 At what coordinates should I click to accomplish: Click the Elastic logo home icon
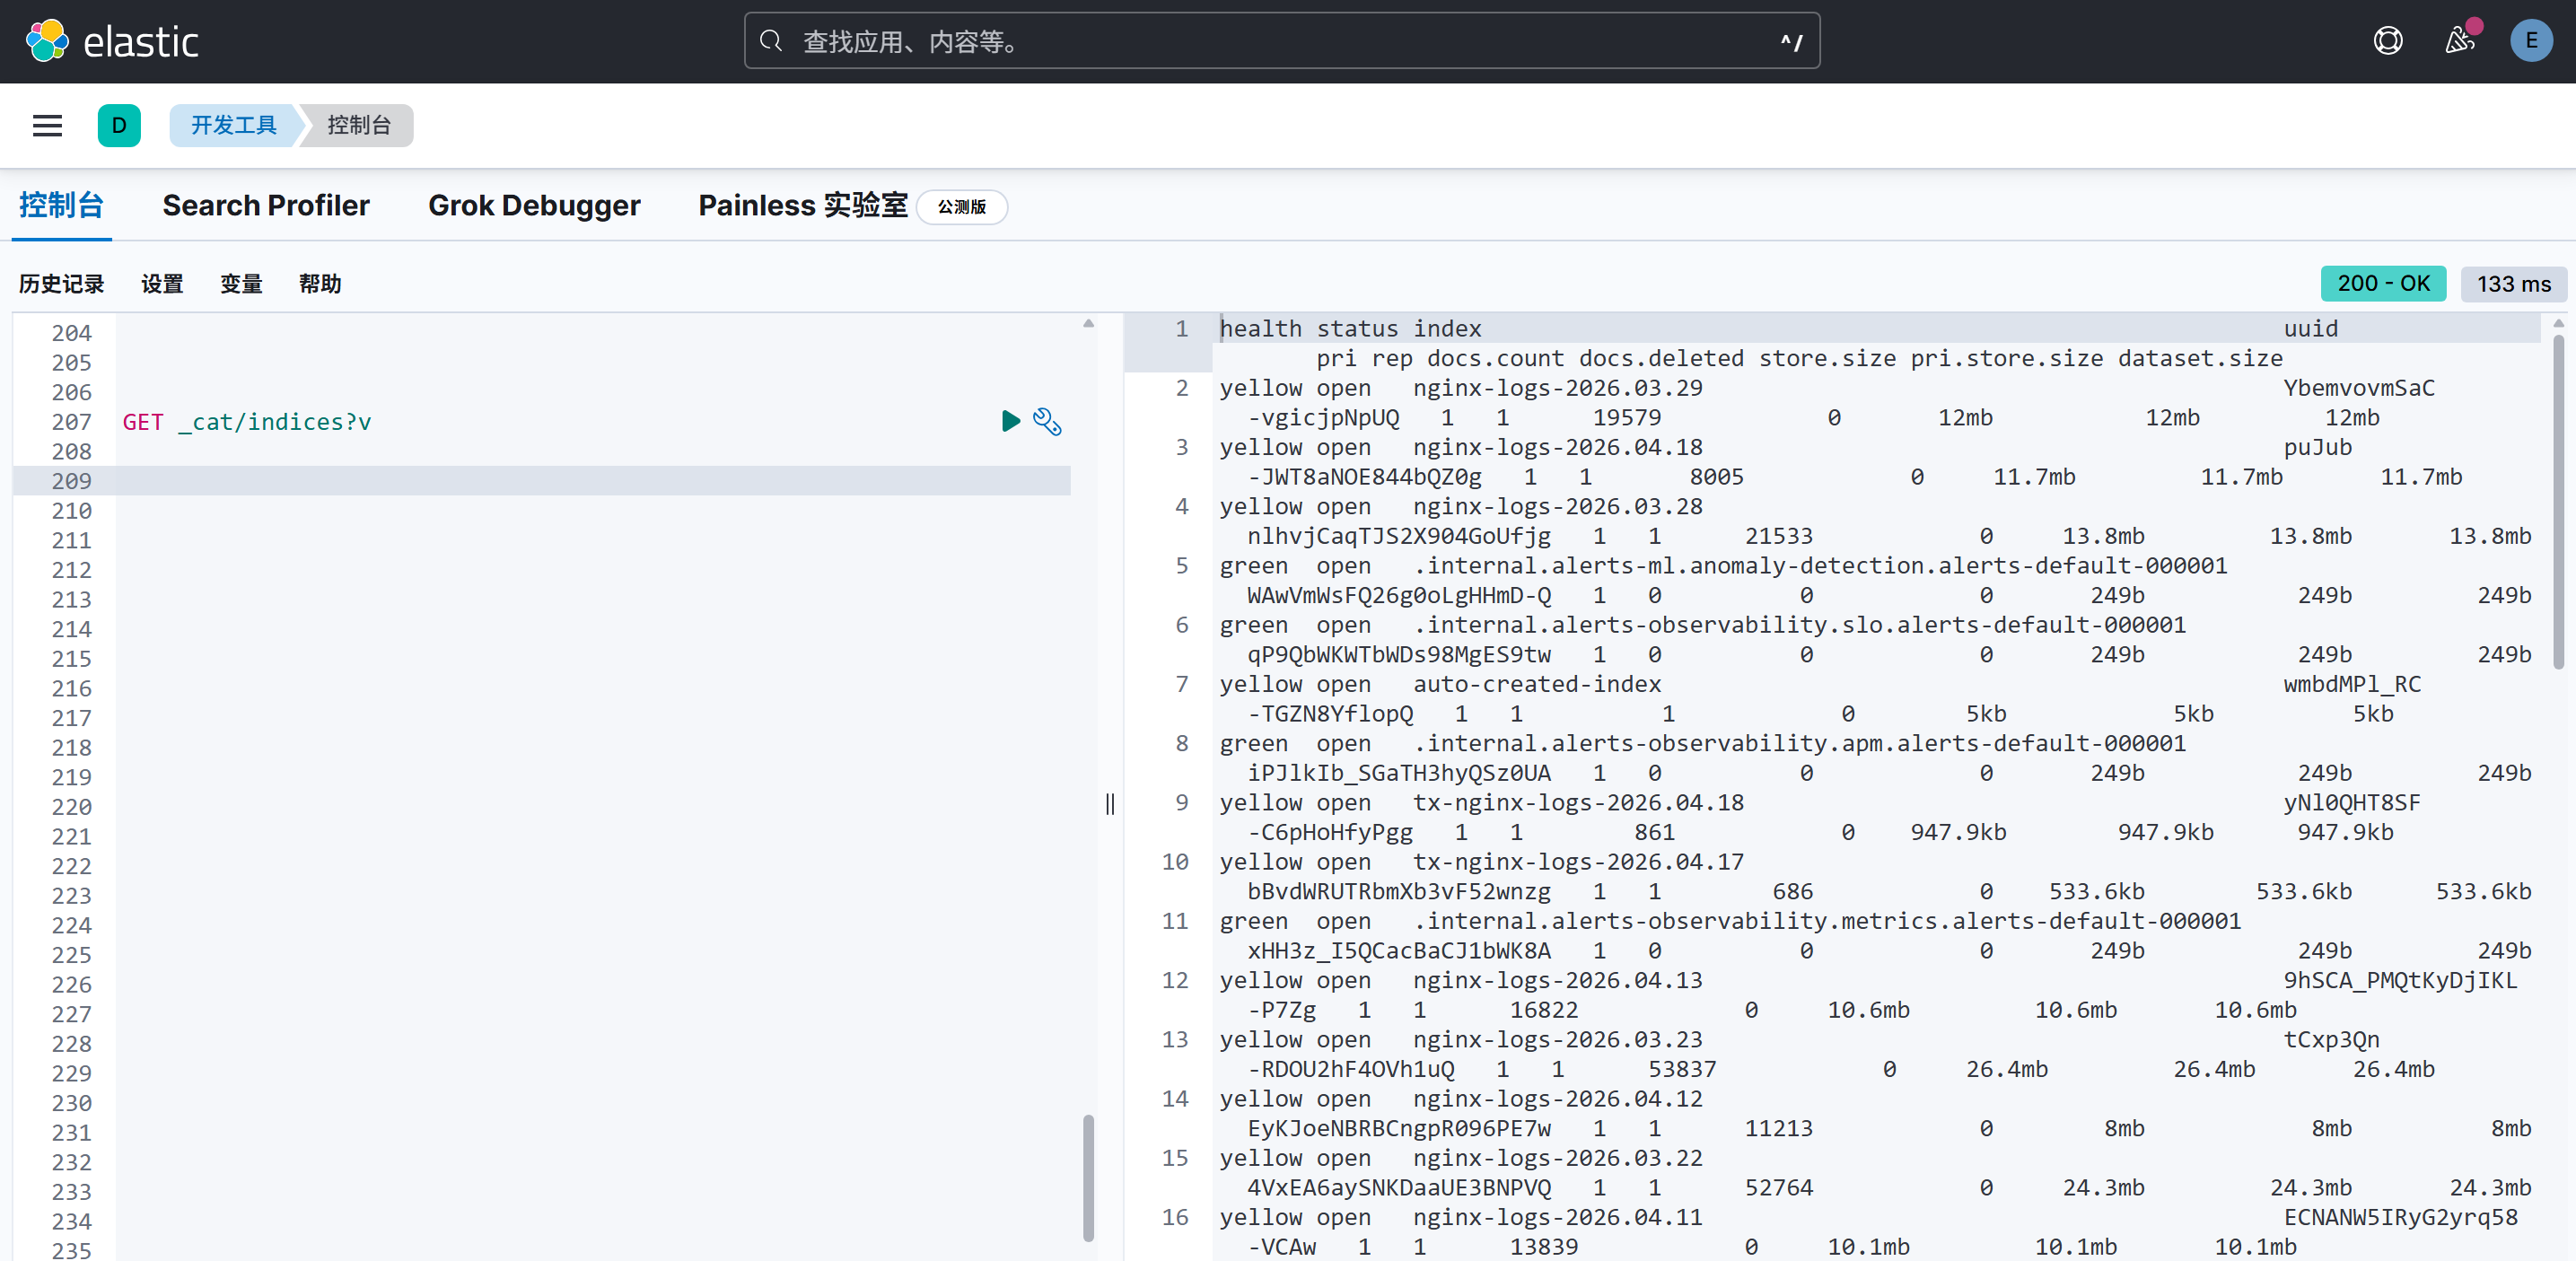click(46, 41)
